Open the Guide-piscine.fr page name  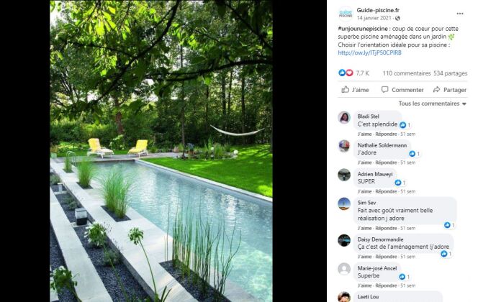click(x=378, y=10)
